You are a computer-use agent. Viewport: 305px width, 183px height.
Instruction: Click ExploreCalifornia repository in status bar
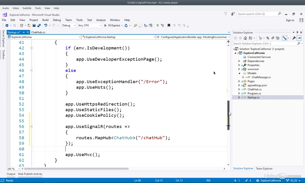268,181
